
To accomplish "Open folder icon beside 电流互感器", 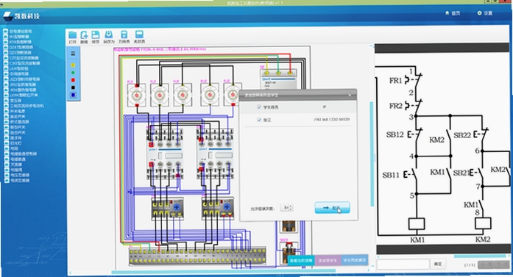I will (6, 180).
